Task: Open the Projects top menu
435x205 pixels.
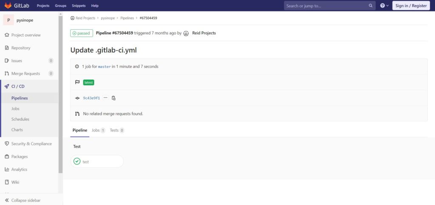Action: point(43,6)
